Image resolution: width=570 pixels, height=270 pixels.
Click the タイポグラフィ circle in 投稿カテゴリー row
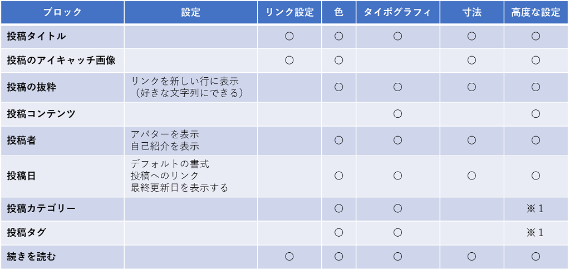click(x=397, y=208)
